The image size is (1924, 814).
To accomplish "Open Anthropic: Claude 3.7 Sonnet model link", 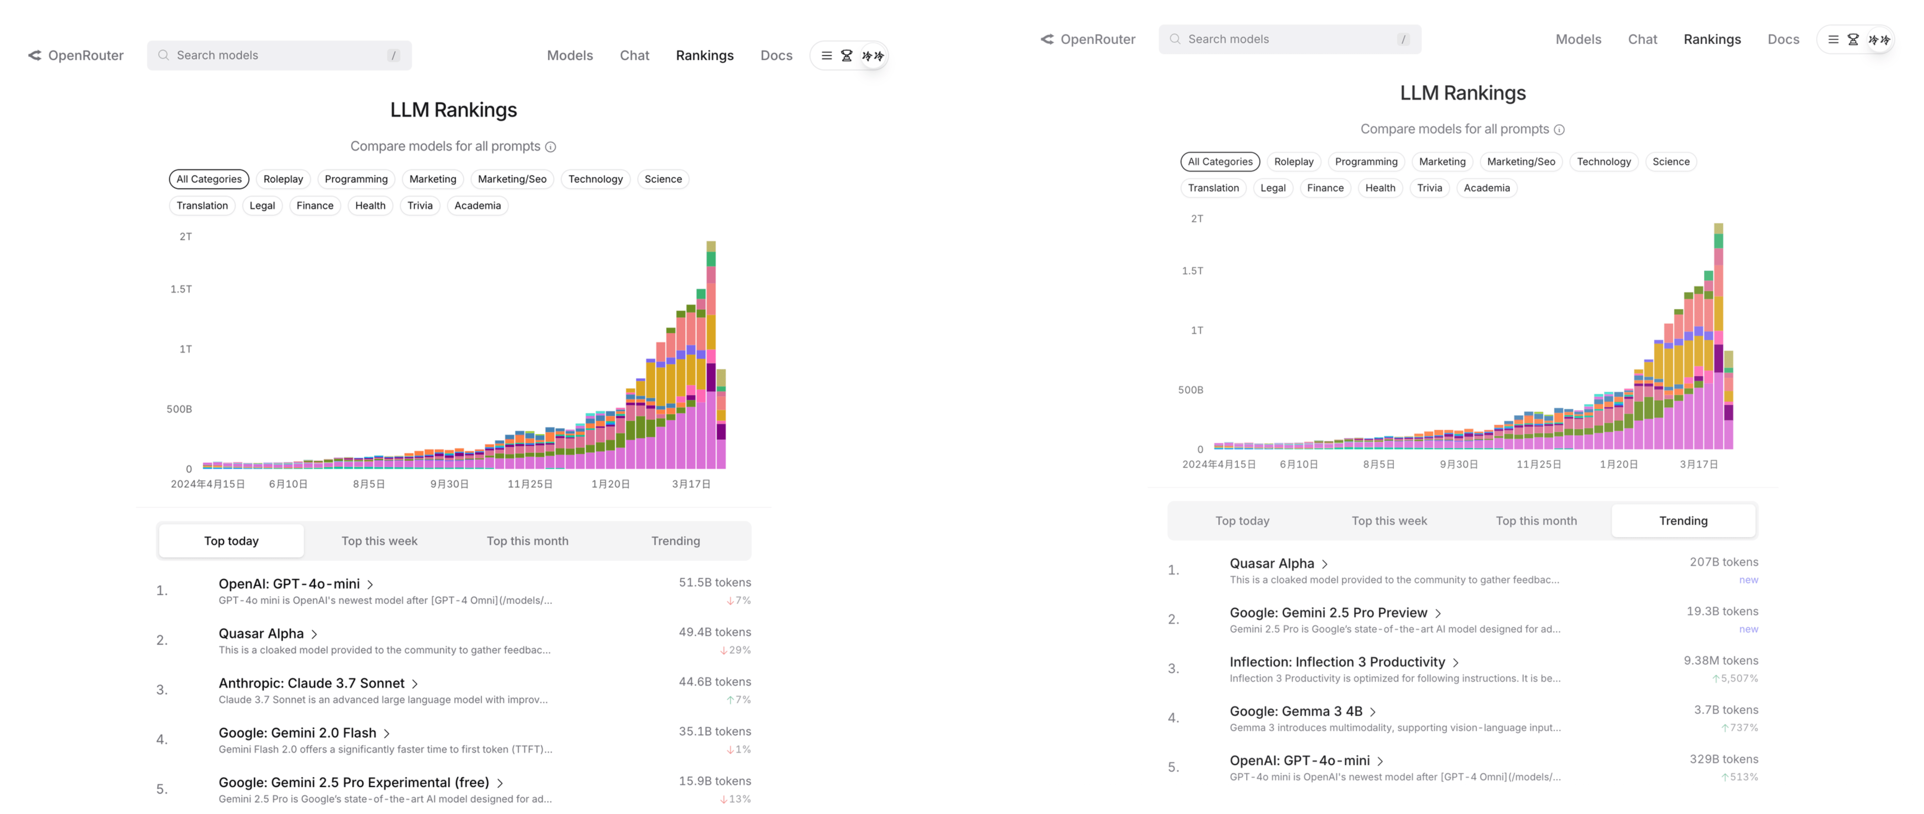I will 312,683.
